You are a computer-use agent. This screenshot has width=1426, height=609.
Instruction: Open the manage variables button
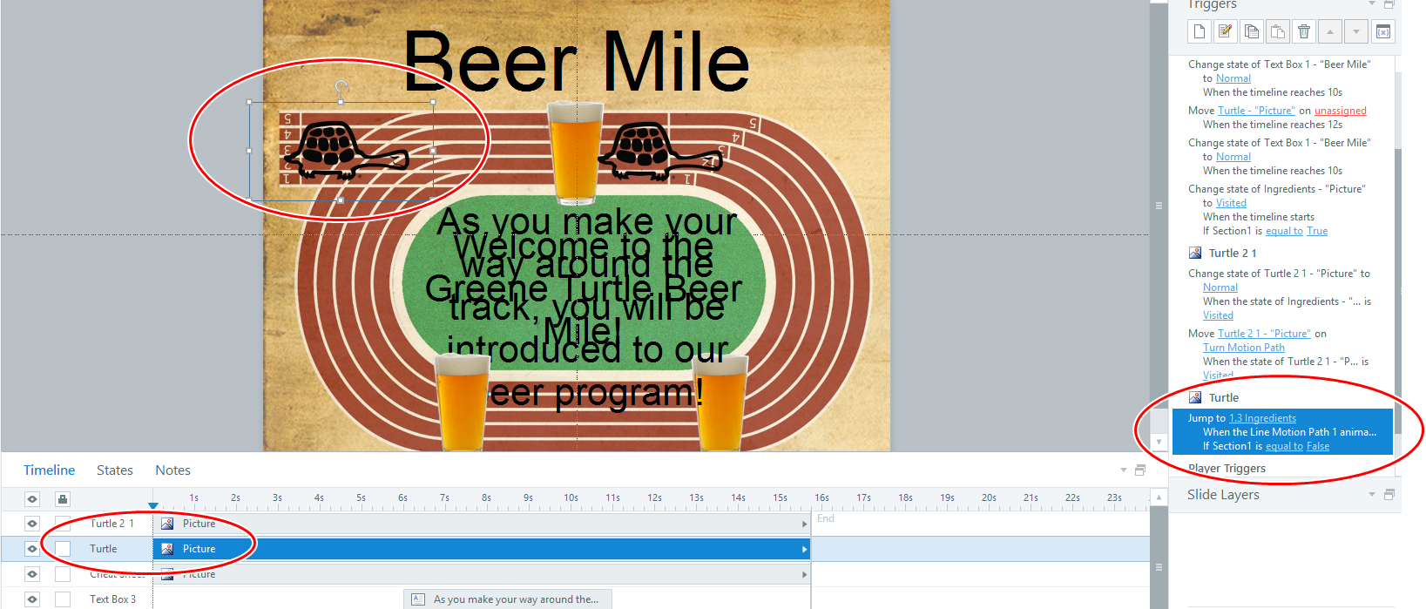click(x=1383, y=32)
